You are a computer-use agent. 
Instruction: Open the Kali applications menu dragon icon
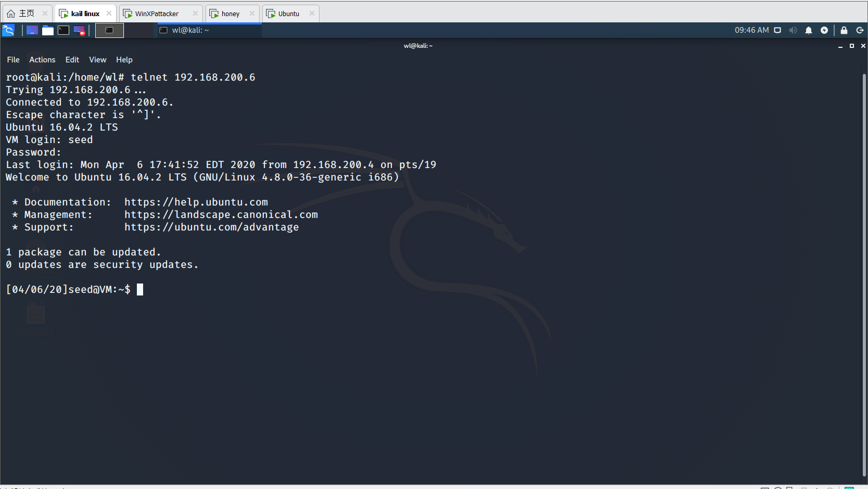[8, 30]
